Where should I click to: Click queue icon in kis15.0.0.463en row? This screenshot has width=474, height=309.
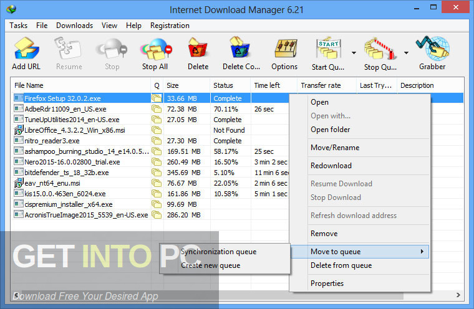[x=157, y=194]
